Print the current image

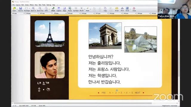(122, 8)
